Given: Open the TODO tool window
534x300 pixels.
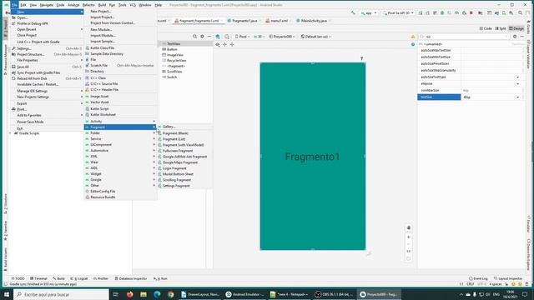Looking at the screenshot, I should pyautogui.click(x=18, y=278).
